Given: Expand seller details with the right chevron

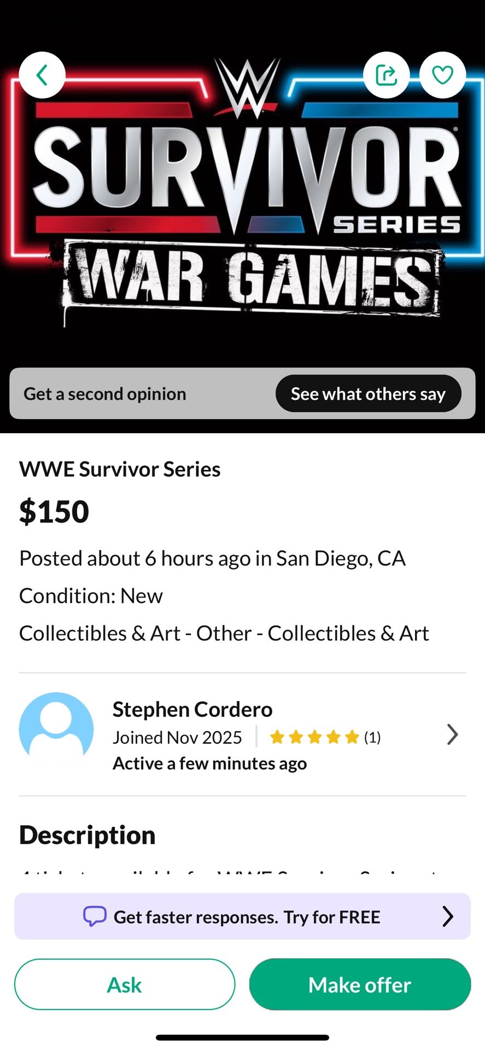Looking at the screenshot, I should 453,734.
